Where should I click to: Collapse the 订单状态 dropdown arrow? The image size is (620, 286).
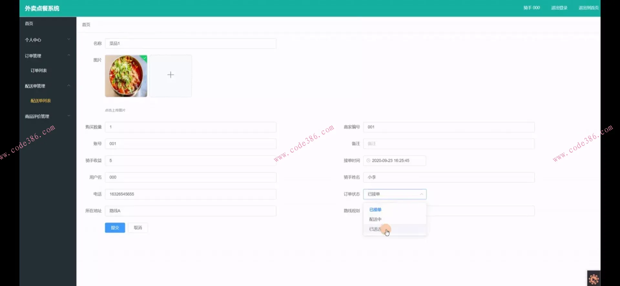coord(421,194)
